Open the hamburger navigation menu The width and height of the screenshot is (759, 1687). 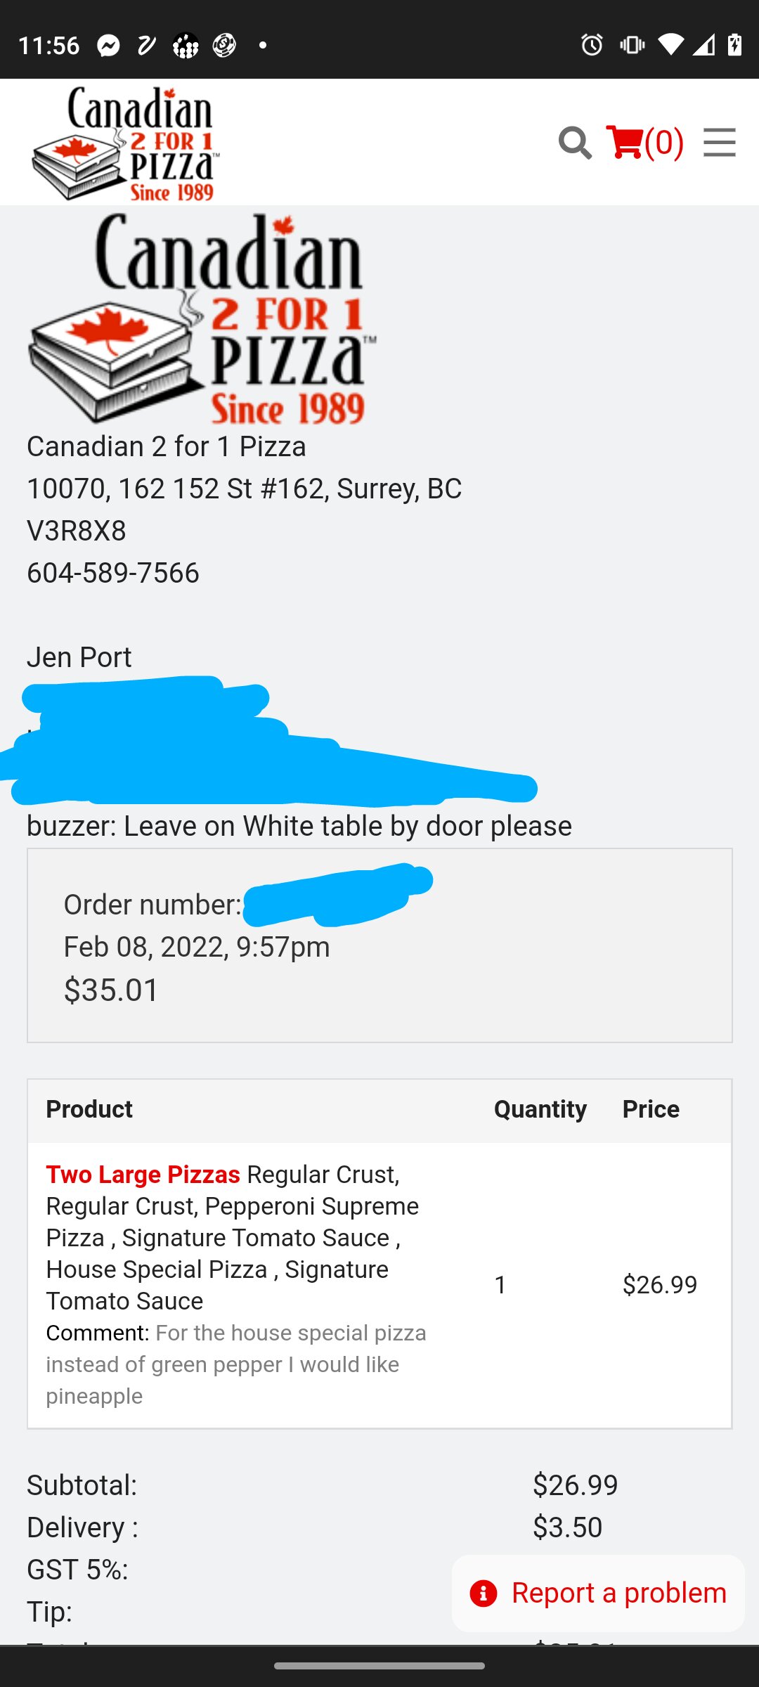coord(719,143)
